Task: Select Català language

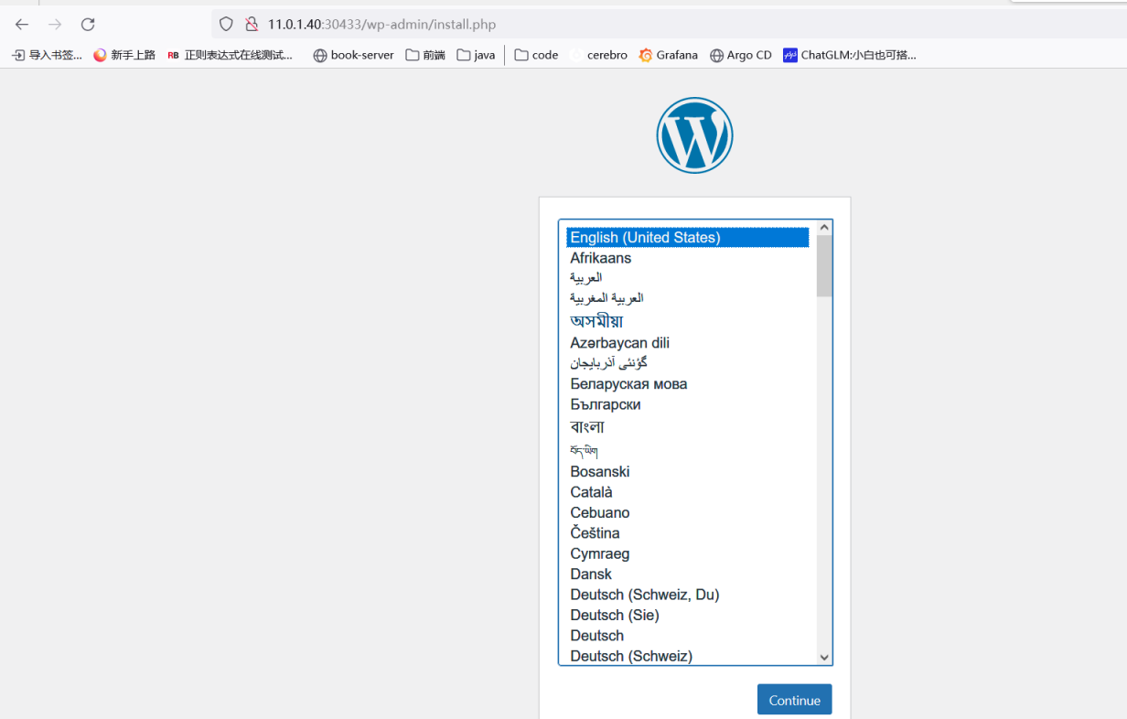Action: click(688, 492)
